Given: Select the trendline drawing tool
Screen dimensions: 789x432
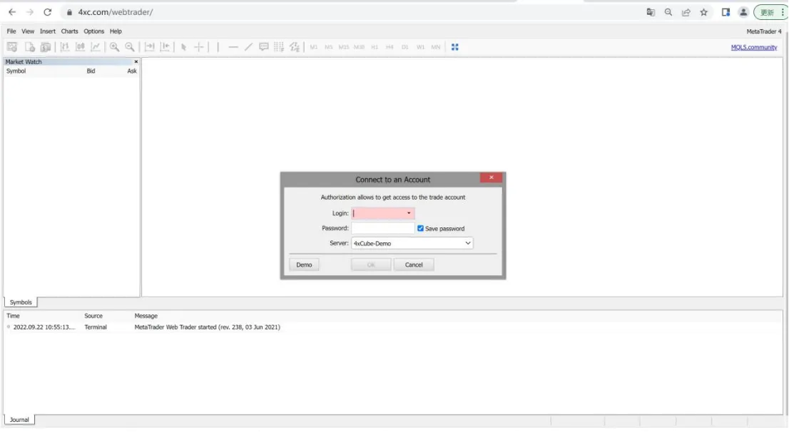Looking at the screenshot, I should pos(248,47).
